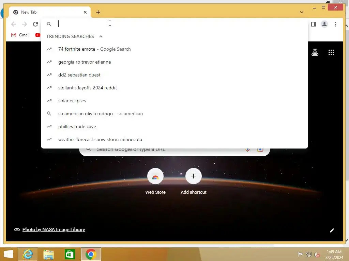Open the clock showing 1:49 AM

[x=334, y=255]
